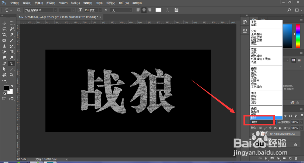Toggle Quick Mask mode
The image size is (304, 163).
click(x=4, y=99)
